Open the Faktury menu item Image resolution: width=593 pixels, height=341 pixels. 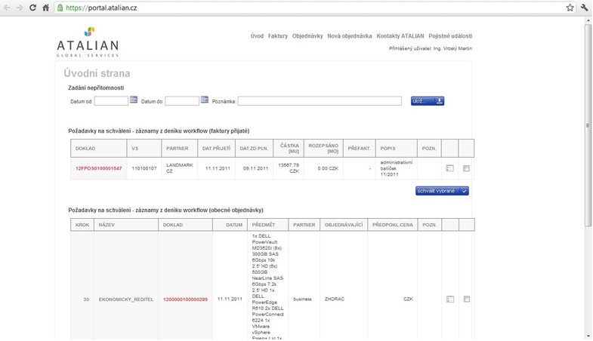278,36
